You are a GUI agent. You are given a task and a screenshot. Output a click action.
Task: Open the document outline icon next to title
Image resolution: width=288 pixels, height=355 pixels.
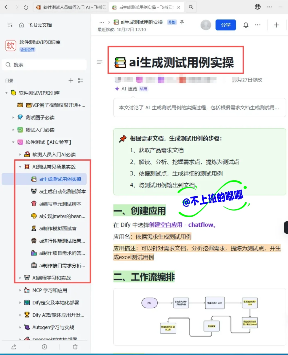pyautogui.click(x=100, y=62)
